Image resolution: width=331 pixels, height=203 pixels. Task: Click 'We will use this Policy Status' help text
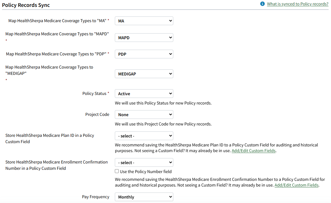coord(163,103)
